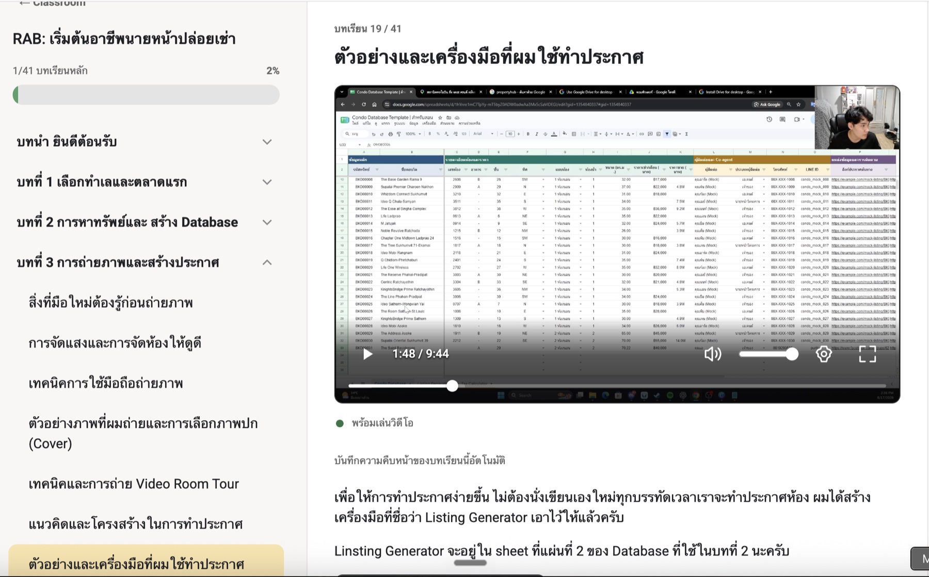
Task: Click italic icon in Sheets toolbar
Action: coord(537,134)
